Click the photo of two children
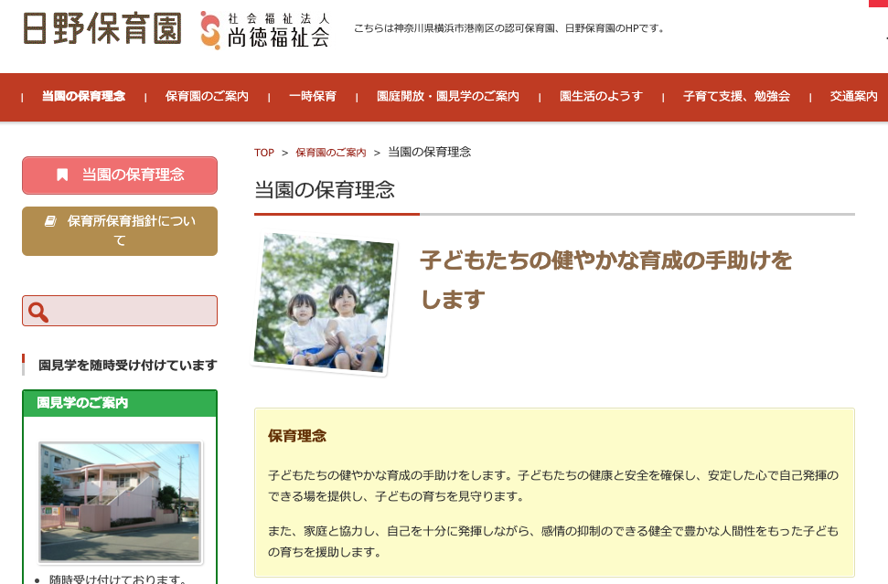 [x=324, y=304]
